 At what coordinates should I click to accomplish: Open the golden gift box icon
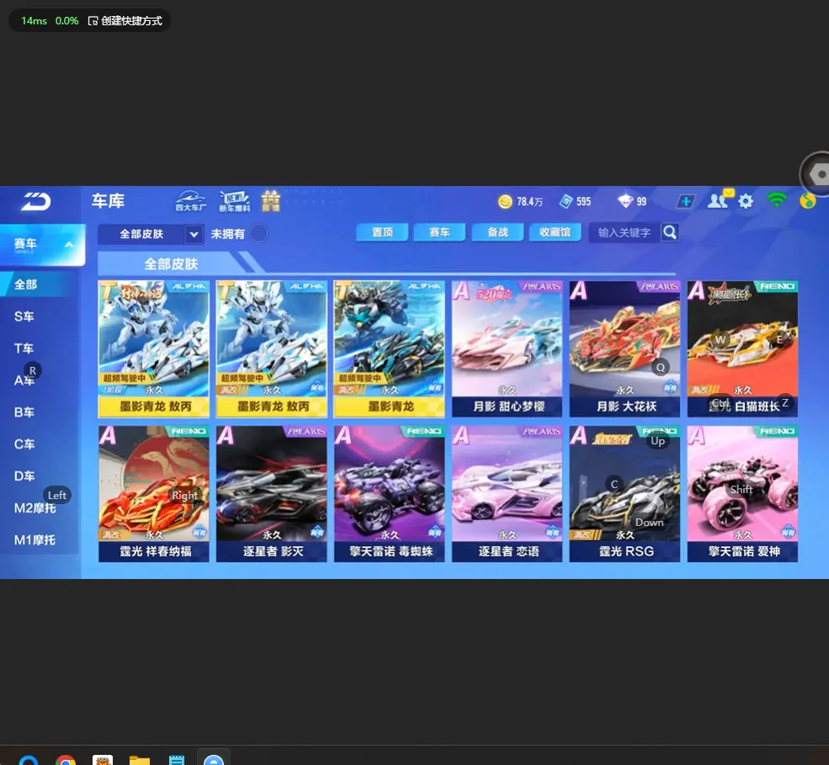(271, 201)
